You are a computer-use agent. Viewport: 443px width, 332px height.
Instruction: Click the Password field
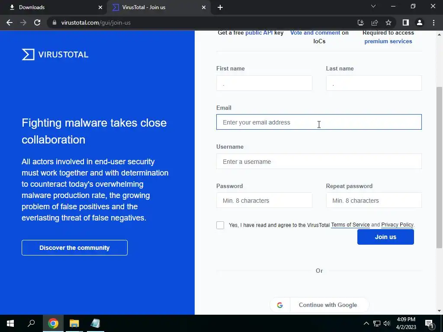[264, 201]
